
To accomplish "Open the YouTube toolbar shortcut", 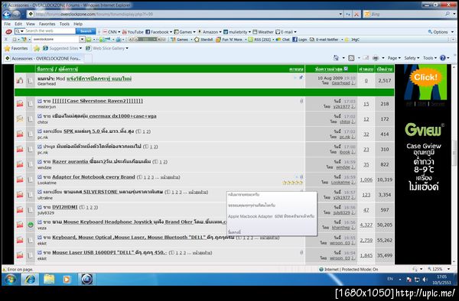I will pos(133,32).
